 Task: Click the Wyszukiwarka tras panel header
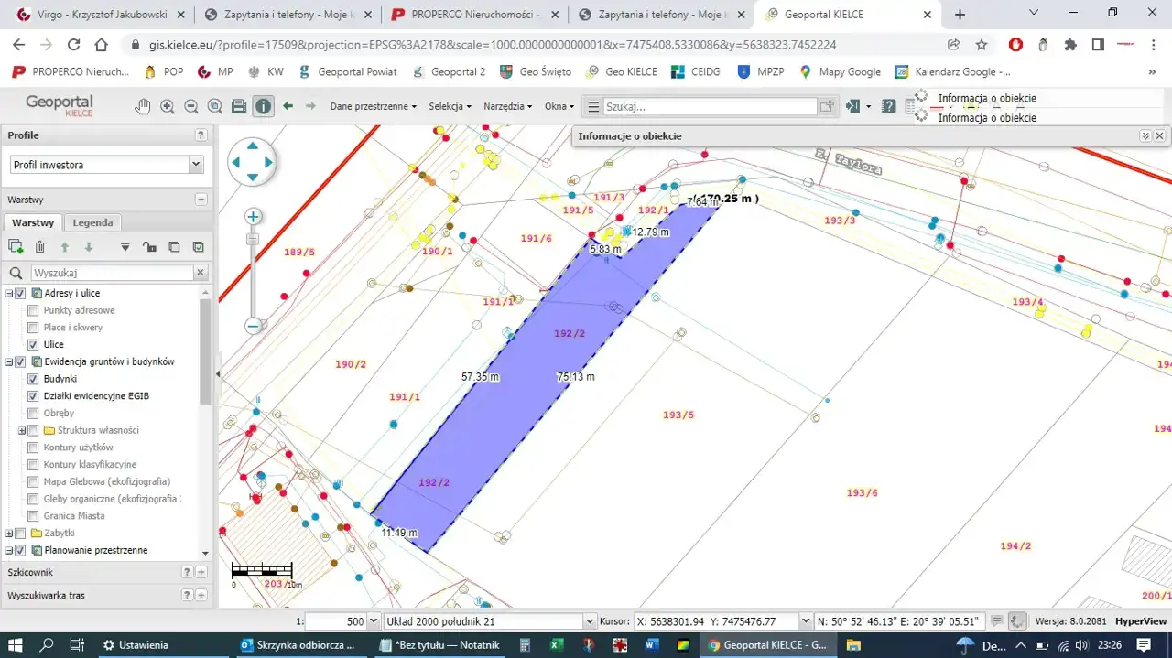pyautogui.click(x=46, y=596)
